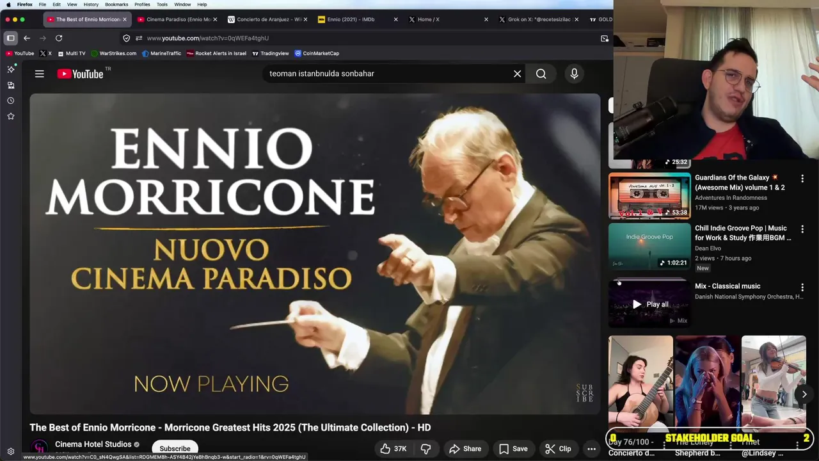Go to the YouTube home logo
Viewport: 819px width, 461px height.
tap(80, 74)
